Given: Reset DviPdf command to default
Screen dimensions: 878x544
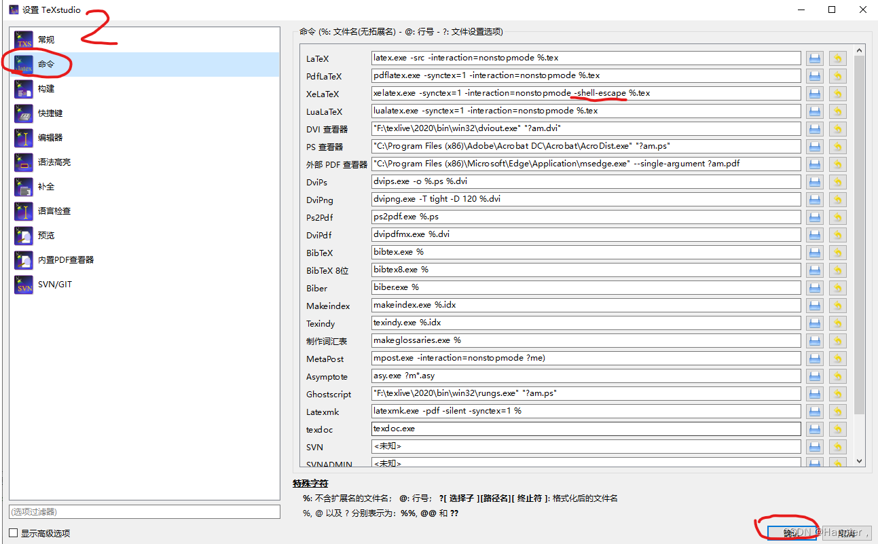Looking at the screenshot, I should coord(838,235).
